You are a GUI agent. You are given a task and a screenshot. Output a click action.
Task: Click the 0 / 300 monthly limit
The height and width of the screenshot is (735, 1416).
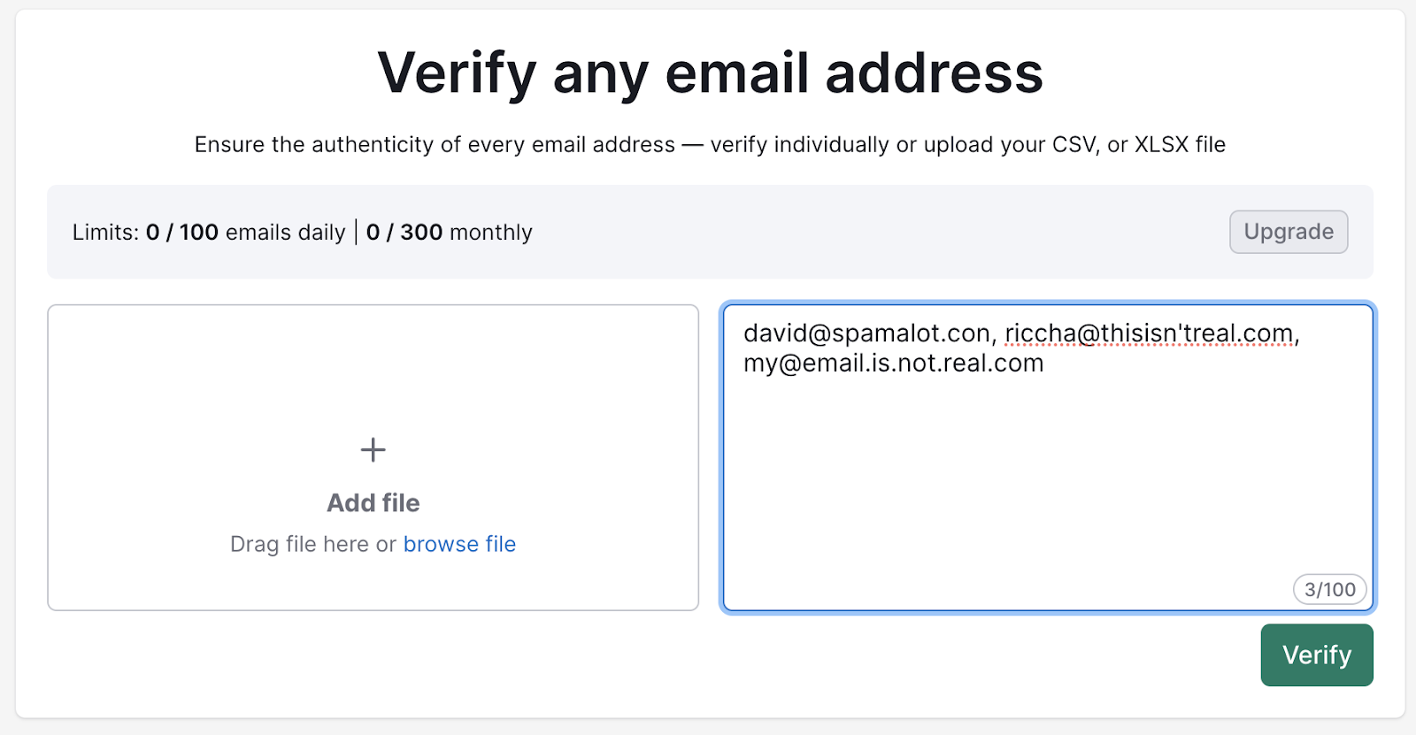point(449,233)
